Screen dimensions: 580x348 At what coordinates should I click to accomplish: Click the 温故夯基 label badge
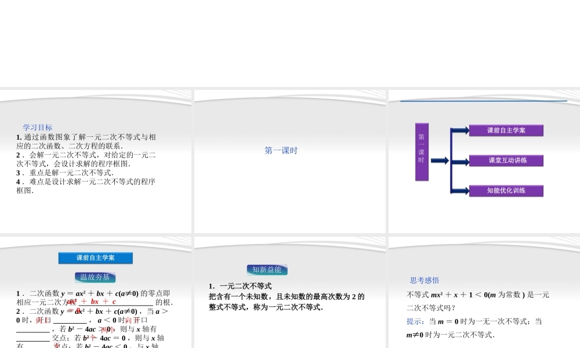tap(95, 277)
